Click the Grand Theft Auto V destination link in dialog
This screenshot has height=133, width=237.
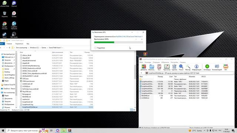(x=136, y=37)
